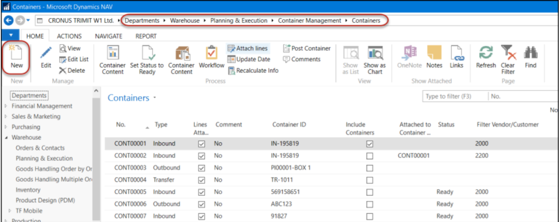Click the Find binoculars icon
This screenshot has height=222, width=559.
point(530,52)
